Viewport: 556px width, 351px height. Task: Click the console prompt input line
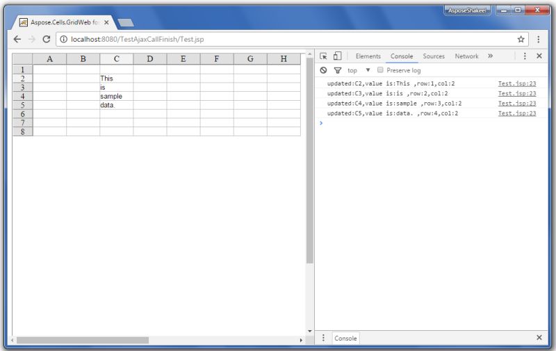(431, 123)
